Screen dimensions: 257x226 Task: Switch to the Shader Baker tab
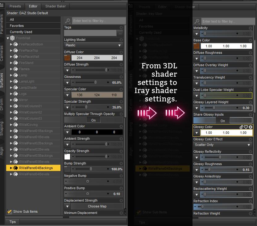click(x=56, y=6)
